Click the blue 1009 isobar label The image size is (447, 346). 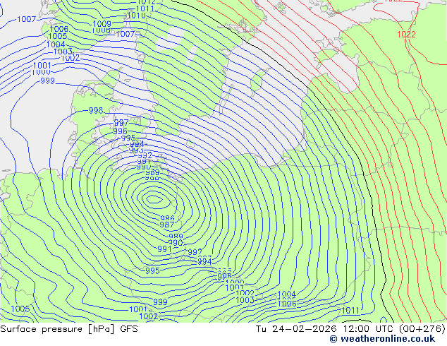coord(102,24)
